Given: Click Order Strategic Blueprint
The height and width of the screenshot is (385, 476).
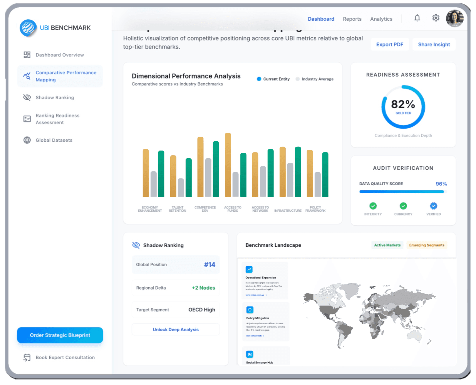Looking at the screenshot, I should (60, 335).
